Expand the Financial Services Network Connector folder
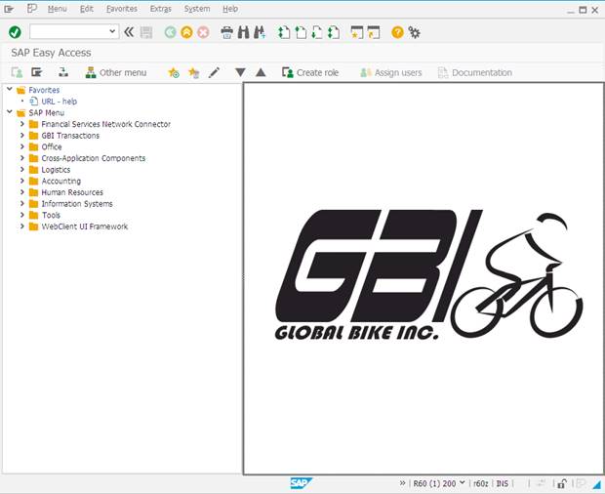The image size is (605, 494). tap(22, 124)
